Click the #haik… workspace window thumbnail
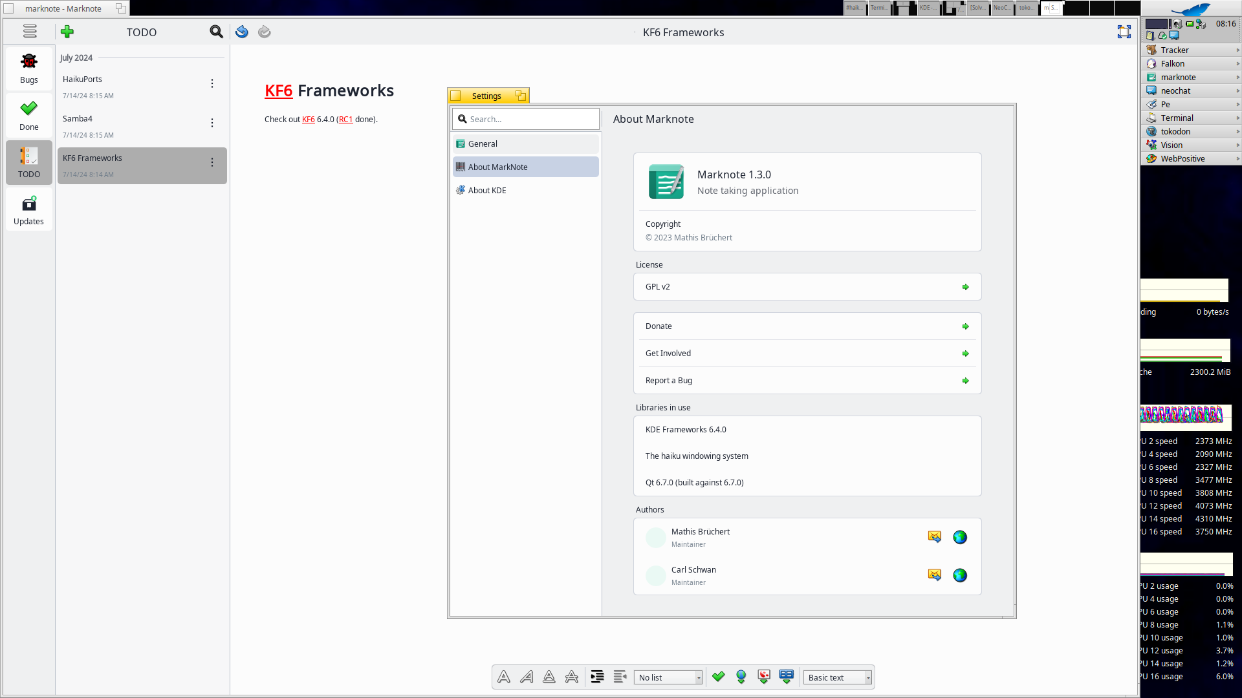The image size is (1242, 698). (x=855, y=8)
